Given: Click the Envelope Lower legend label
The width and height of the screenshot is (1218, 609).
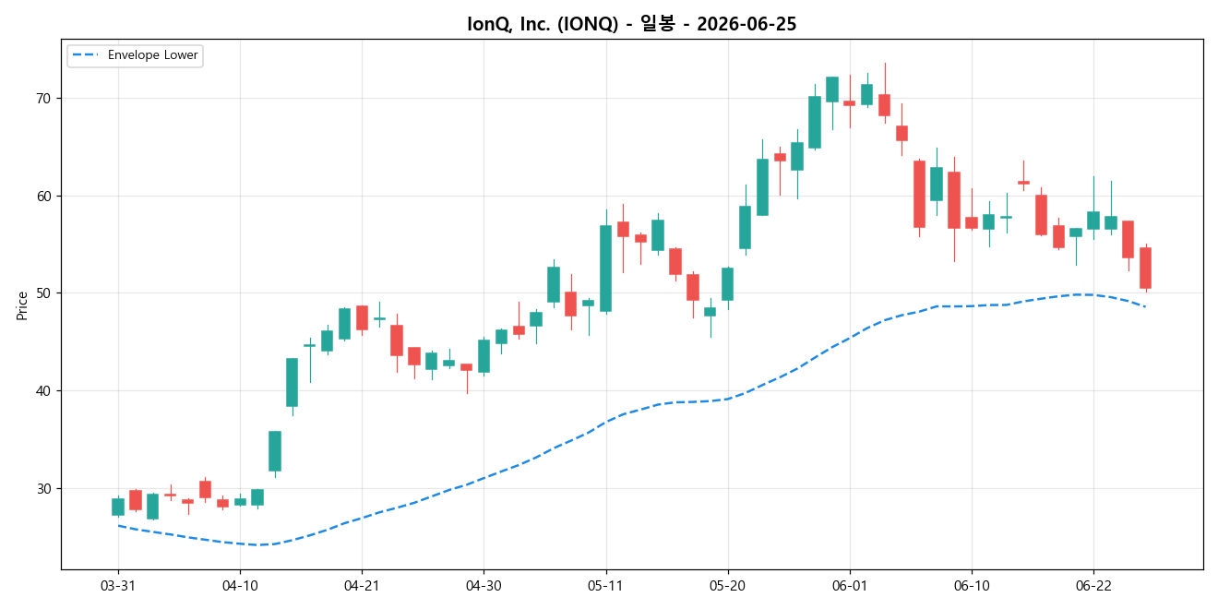Looking at the screenshot, I should (x=153, y=55).
